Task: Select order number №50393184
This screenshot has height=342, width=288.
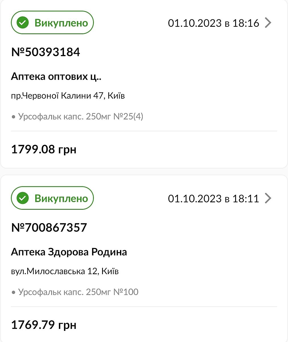Action: [45, 52]
